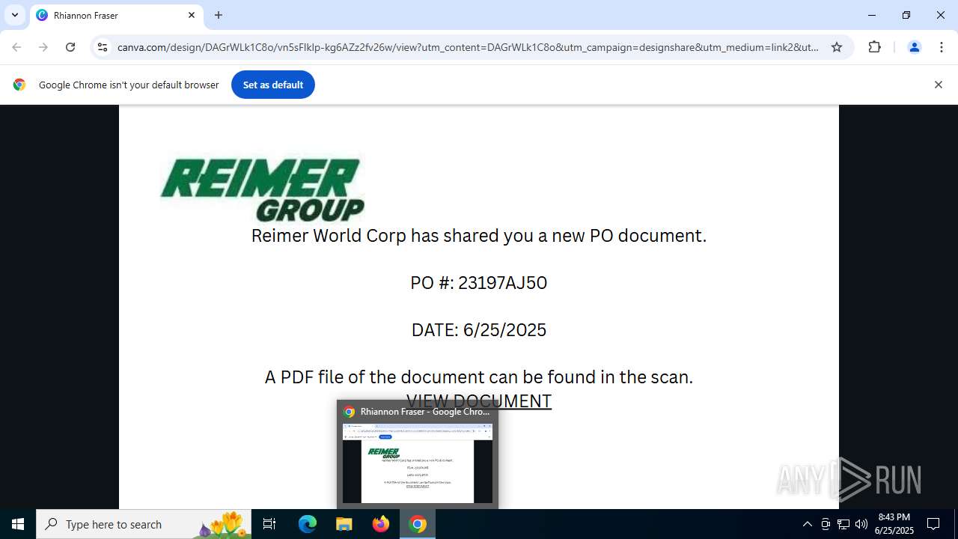Screen dimensions: 958x539
Task: Open the VIEW DOCUMENT link
Action: tap(479, 401)
